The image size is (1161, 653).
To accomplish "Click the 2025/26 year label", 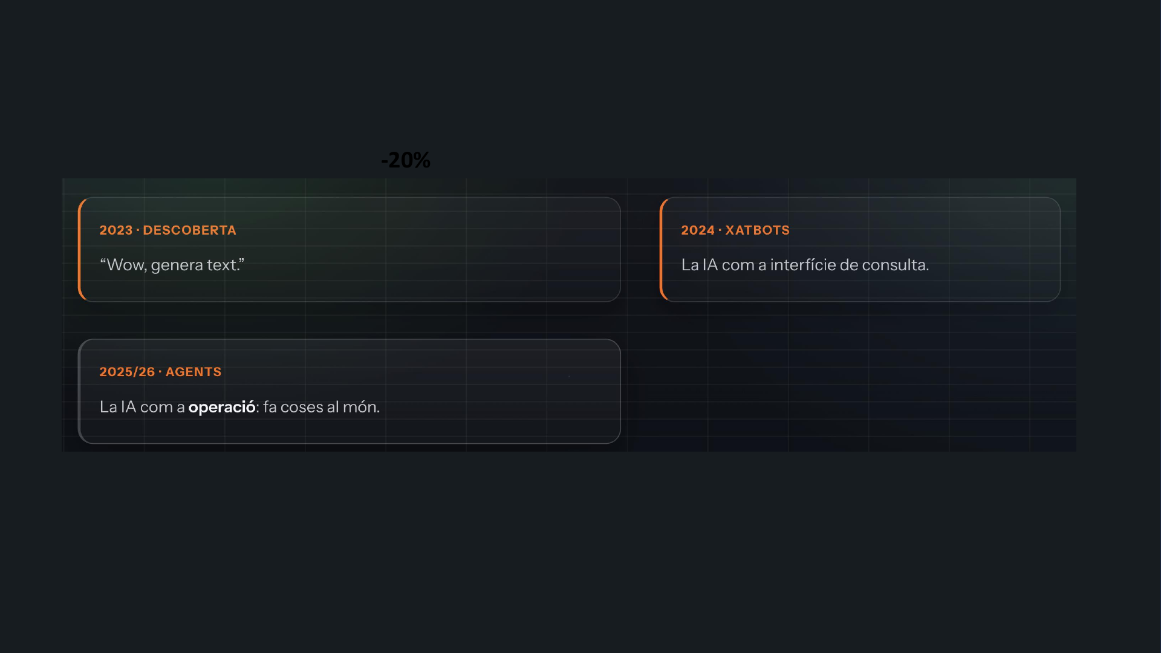I will coord(127,372).
